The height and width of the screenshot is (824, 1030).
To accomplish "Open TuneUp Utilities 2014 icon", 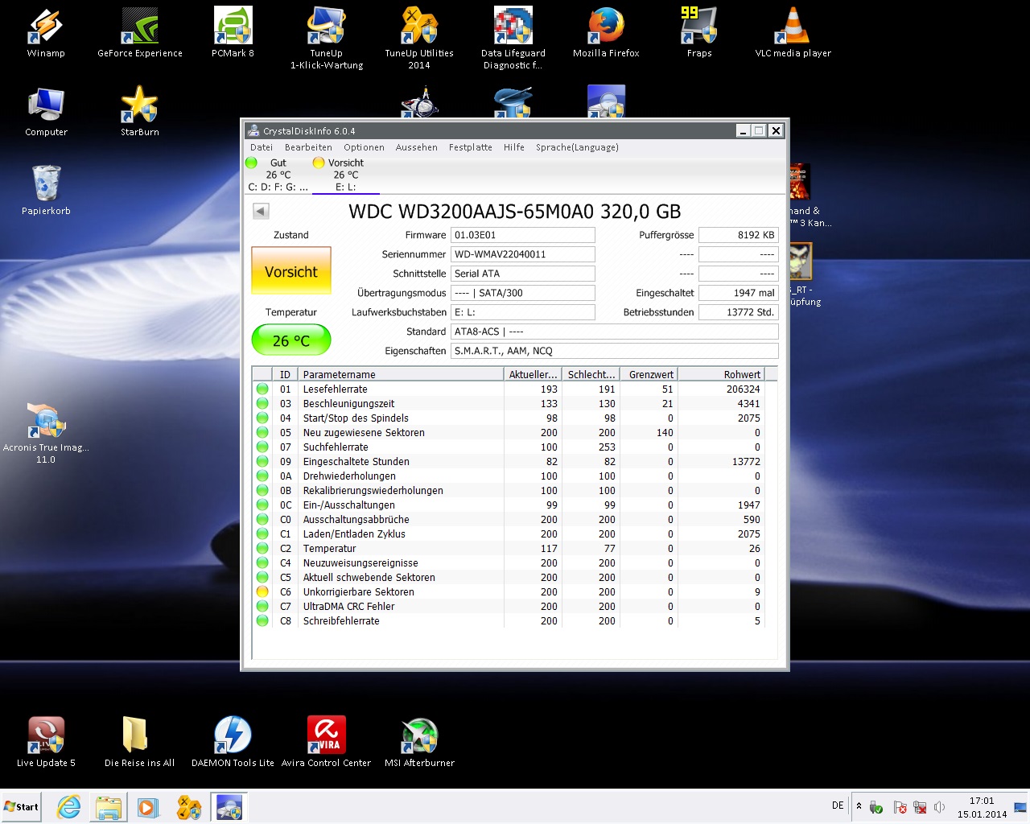I will click(x=419, y=38).
